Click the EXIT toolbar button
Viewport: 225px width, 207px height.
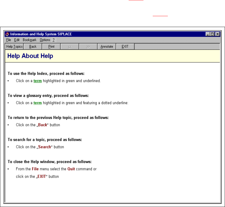point(125,47)
